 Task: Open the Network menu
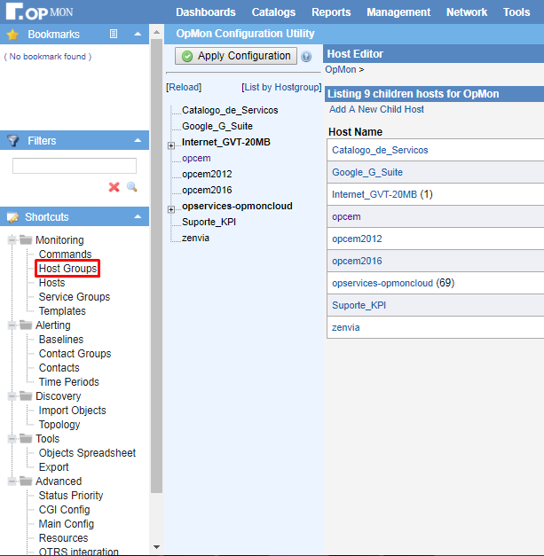(467, 12)
